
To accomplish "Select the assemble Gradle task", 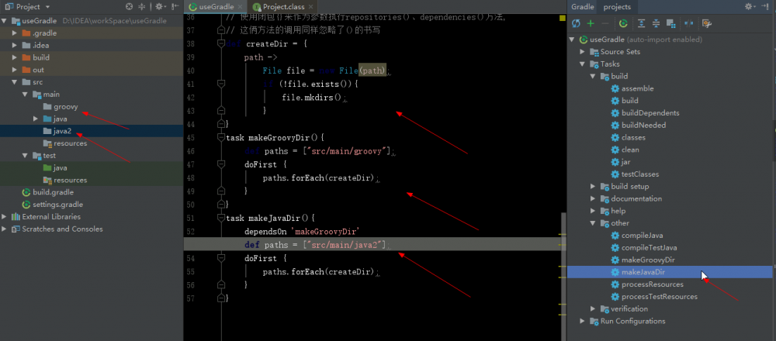I will tap(637, 88).
